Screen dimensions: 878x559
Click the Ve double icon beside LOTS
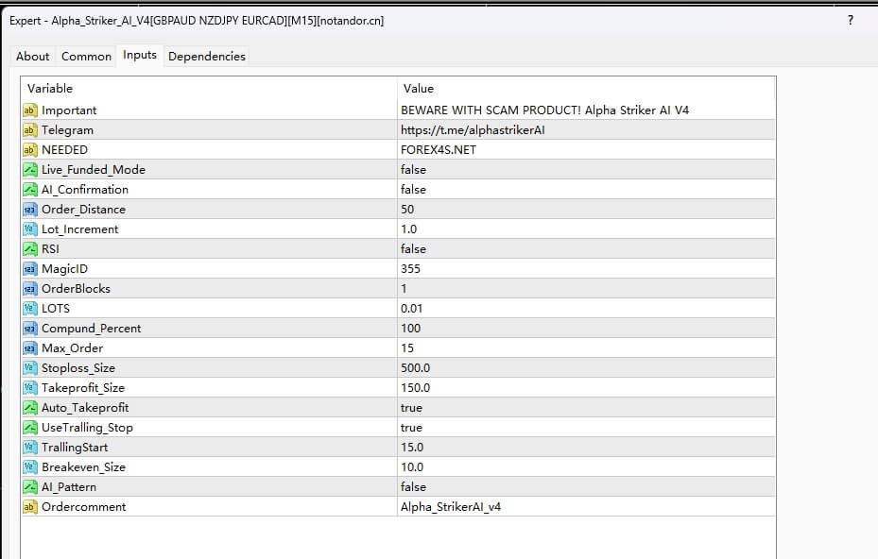[29, 308]
